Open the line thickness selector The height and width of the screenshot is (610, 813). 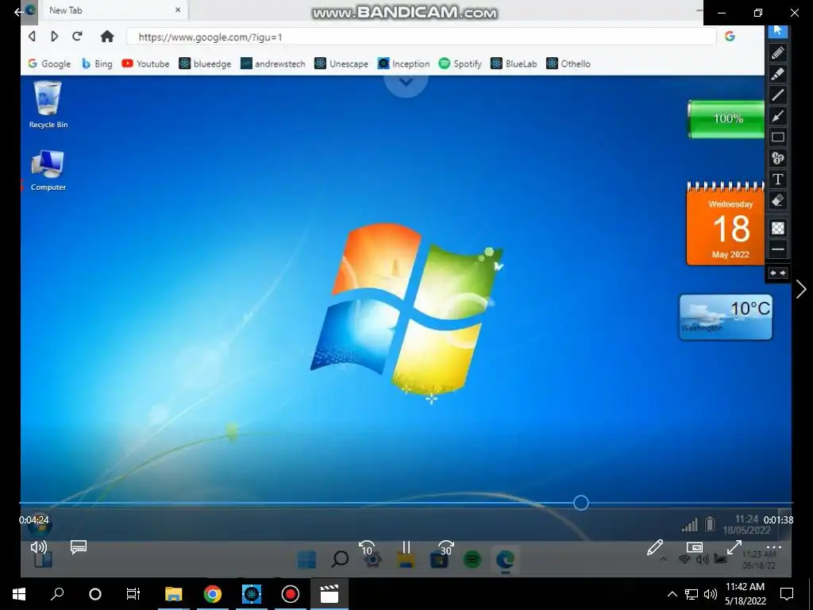[778, 249]
